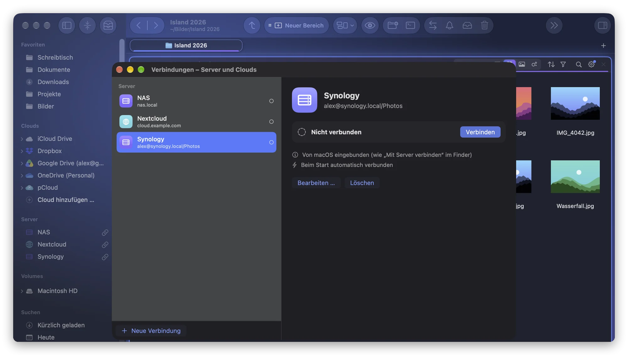Go up to the parent folder
This screenshot has height=355, width=628.
pyautogui.click(x=252, y=25)
